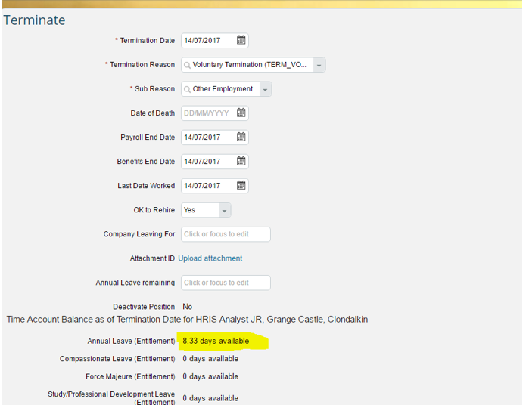
Task: Click the Deactivate Position 'No' value
Action: tap(187, 307)
